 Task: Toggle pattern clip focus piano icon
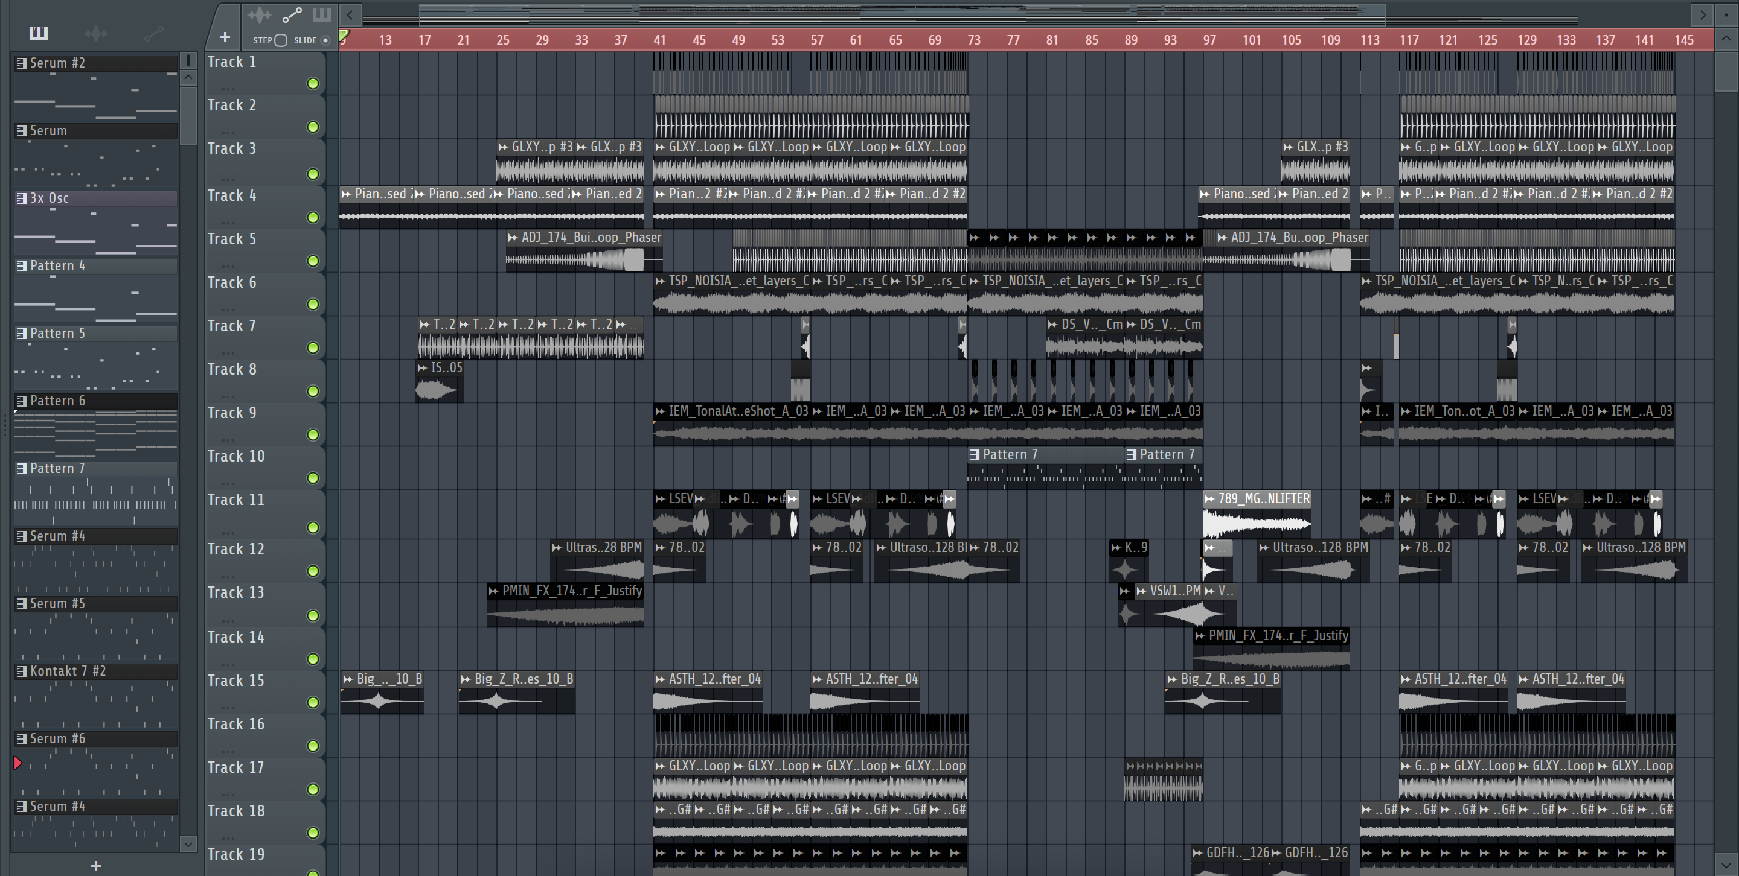321,15
